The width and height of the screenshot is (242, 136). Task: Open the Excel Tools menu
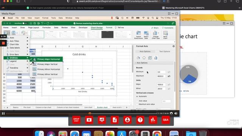coord(53,18)
